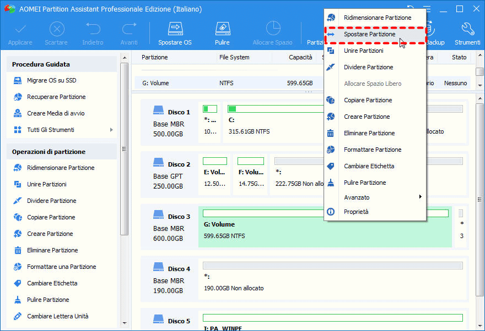Click Migrare OS su SSD icon
Screen dimensions: 485x331
pos(18,80)
